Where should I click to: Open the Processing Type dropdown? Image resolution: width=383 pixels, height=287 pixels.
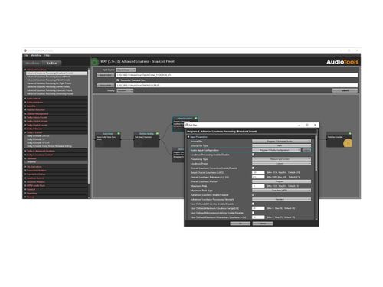(282, 159)
